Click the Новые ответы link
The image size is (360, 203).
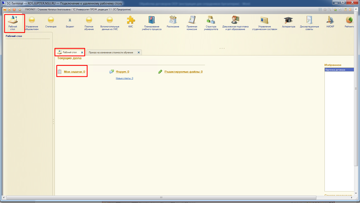pos(124,78)
